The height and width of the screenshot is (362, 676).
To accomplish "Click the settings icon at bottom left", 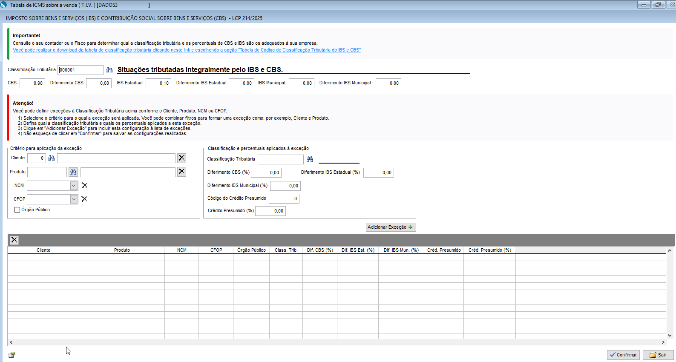I will coord(12,355).
